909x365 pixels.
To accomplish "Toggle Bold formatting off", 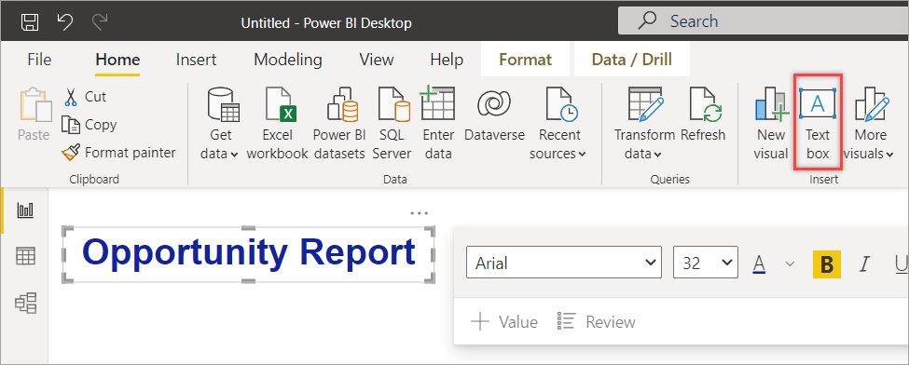I will 827,264.
